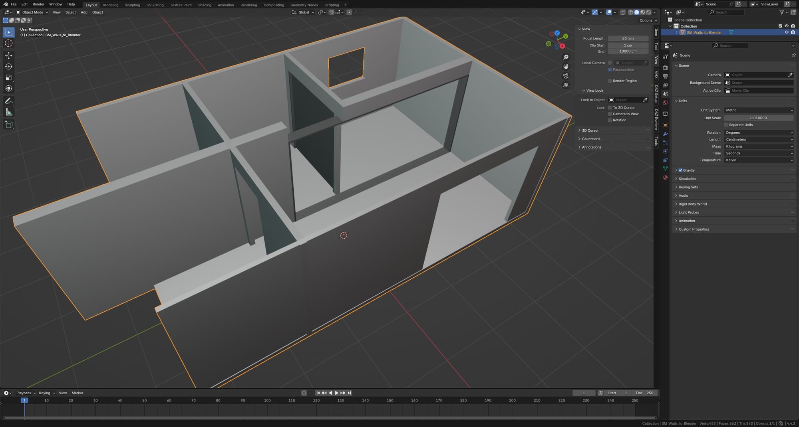The width and height of the screenshot is (799, 427).
Task: Enable Lock To 3D Cursor checkbox
Action: (x=610, y=108)
